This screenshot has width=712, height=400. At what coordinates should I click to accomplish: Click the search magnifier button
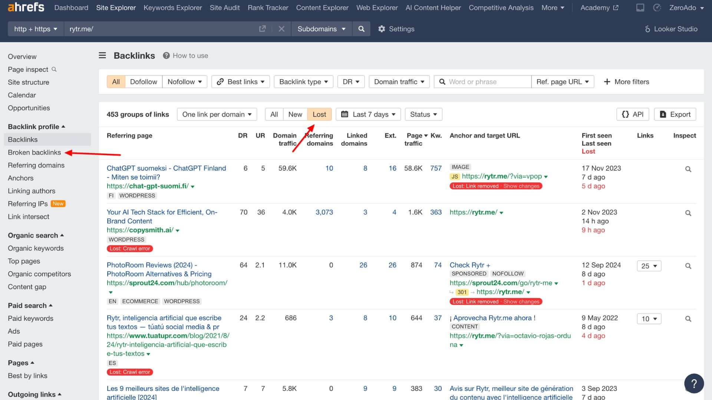point(361,29)
